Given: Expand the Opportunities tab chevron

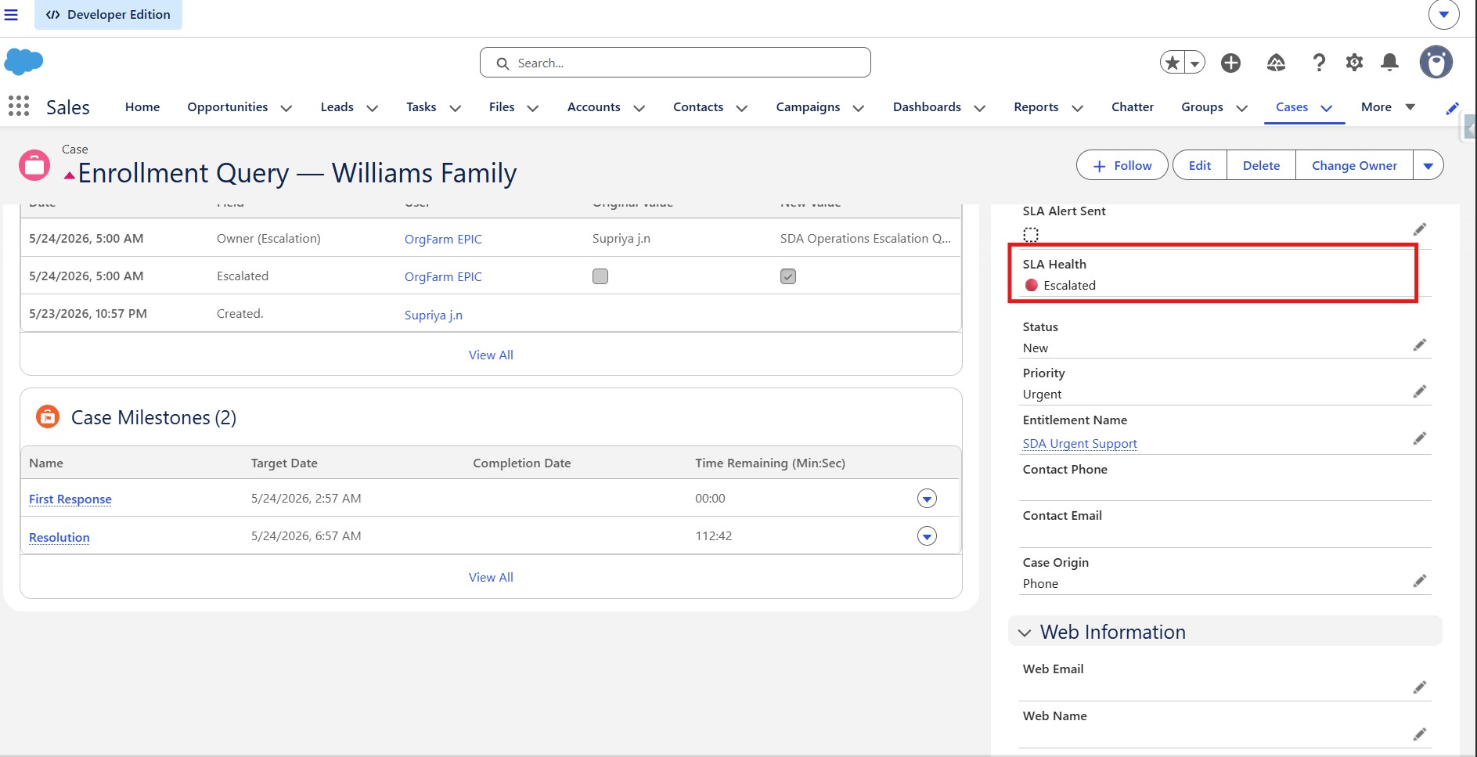Looking at the screenshot, I should point(286,108).
